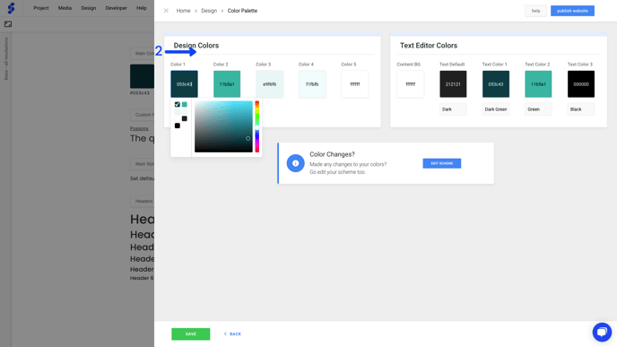617x347 pixels.
Task: Click the gray help button
Action: [535, 11]
